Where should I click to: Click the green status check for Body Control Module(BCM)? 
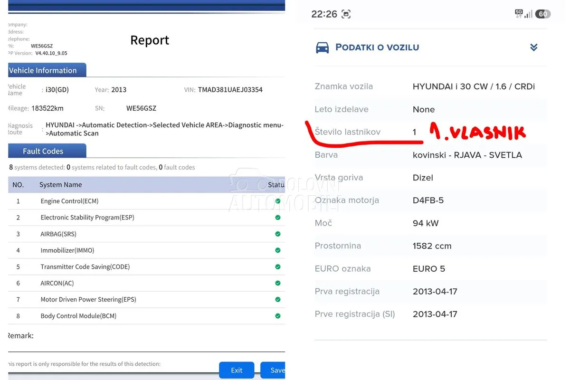click(x=278, y=316)
